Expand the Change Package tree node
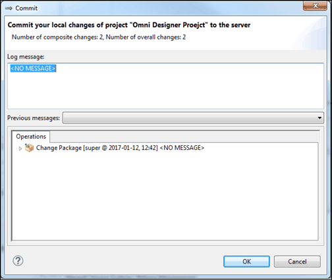Image resolution: width=332 pixels, height=280 pixels. [20, 149]
